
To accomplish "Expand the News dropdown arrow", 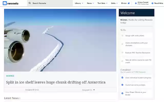I will click(93, 3).
